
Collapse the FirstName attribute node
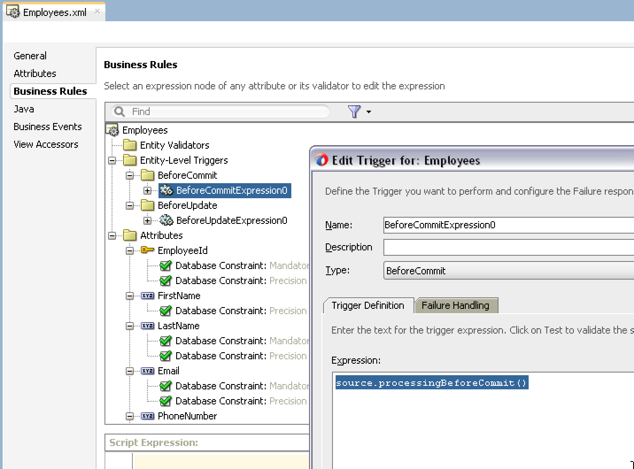tap(130, 296)
